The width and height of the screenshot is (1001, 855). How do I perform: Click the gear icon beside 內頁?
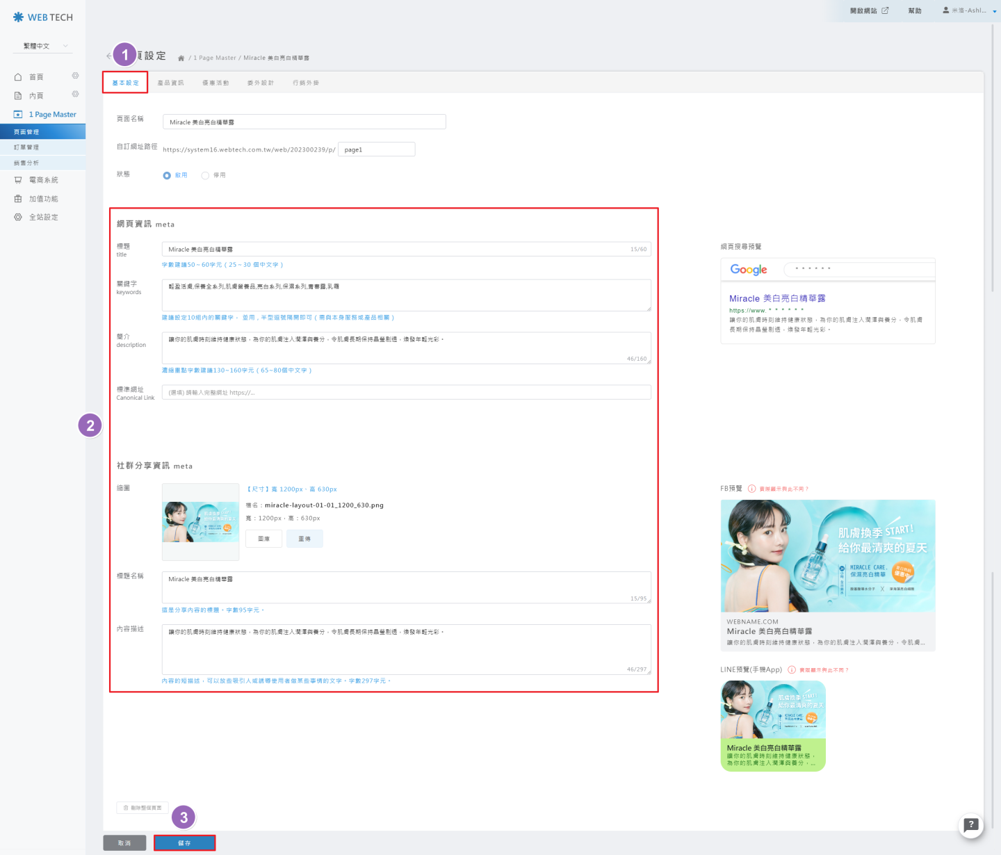75,95
